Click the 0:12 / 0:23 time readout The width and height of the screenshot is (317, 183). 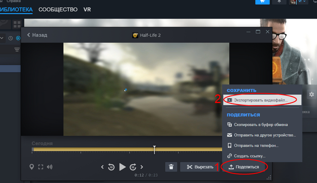pos(146,175)
